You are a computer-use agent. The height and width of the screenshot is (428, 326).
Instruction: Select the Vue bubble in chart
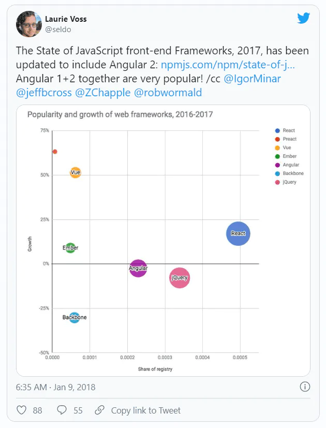click(x=76, y=172)
